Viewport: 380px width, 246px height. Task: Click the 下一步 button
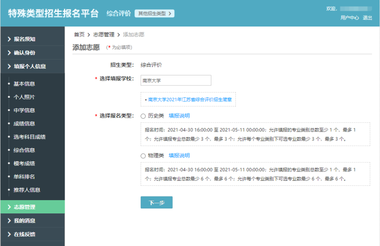156,202
